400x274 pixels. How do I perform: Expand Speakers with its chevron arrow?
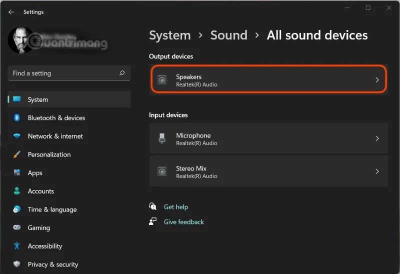pyautogui.click(x=377, y=80)
